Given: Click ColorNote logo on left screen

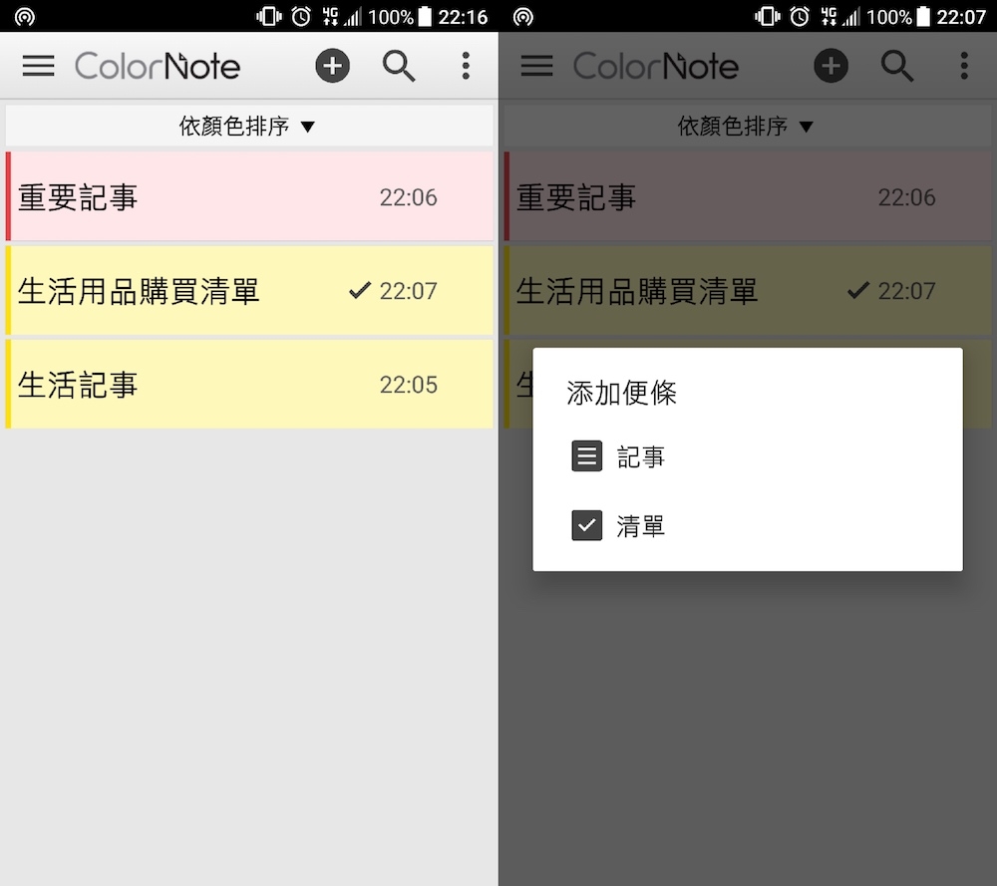Looking at the screenshot, I should [x=158, y=66].
